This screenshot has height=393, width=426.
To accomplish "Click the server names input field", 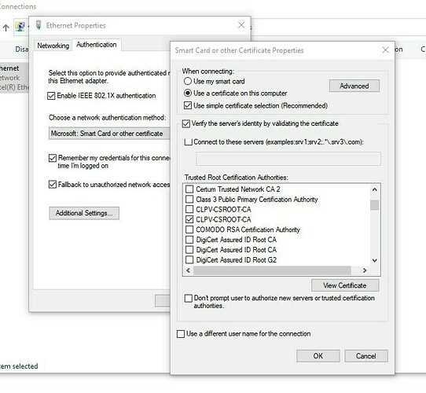I will [288, 159].
